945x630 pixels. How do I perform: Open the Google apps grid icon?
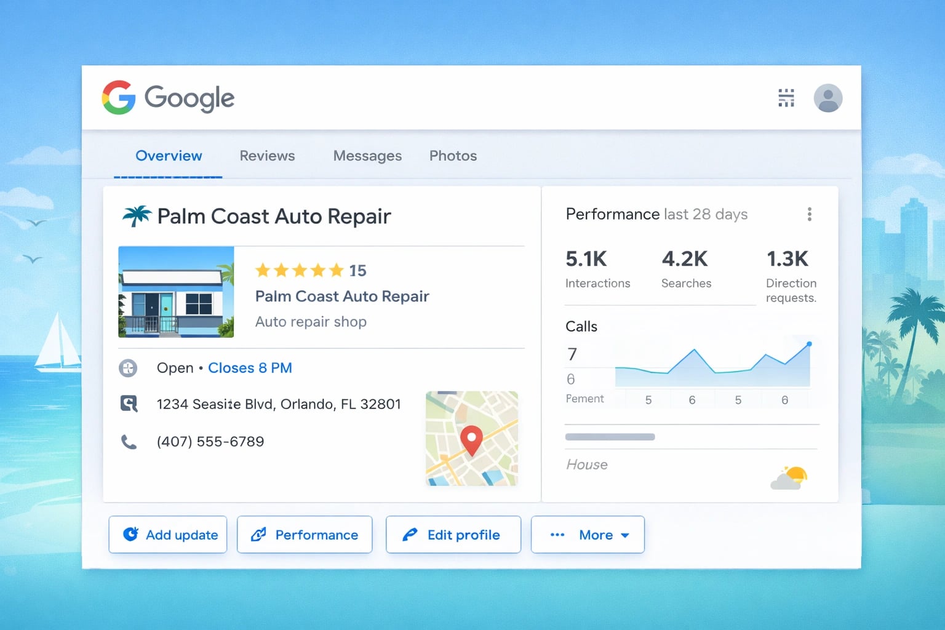pos(786,97)
